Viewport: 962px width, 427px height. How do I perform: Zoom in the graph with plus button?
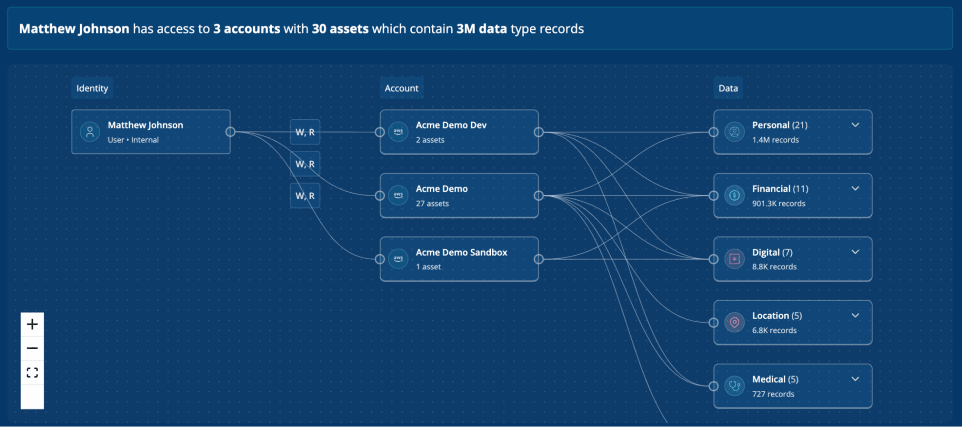click(32, 324)
